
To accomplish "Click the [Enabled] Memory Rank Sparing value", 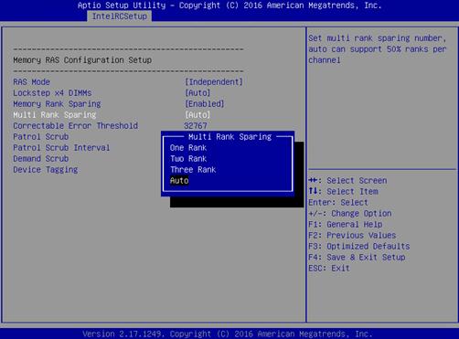I will pos(204,104).
